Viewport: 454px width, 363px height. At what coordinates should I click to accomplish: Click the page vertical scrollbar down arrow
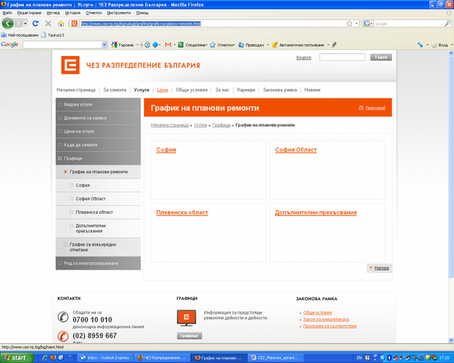point(451,340)
